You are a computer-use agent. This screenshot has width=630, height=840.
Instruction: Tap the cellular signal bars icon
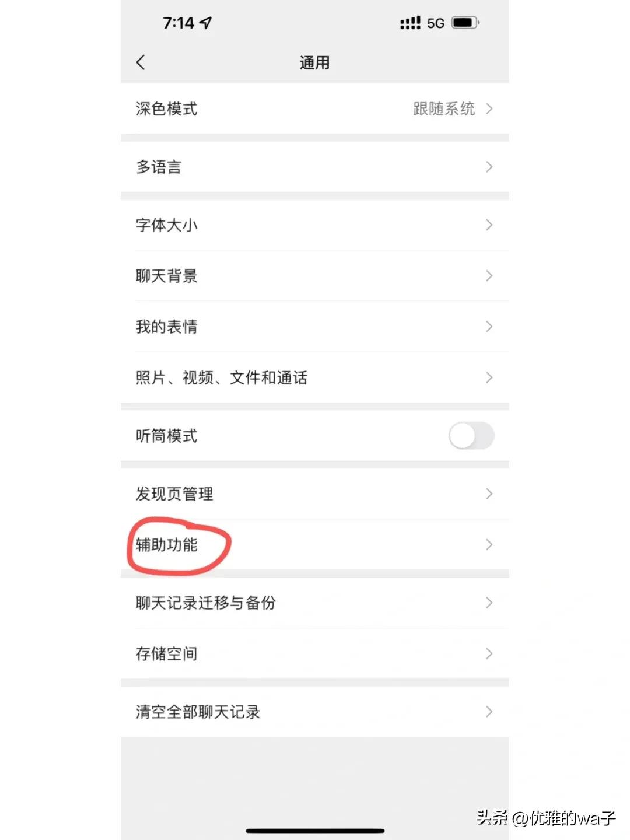click(x=410, y=22)
